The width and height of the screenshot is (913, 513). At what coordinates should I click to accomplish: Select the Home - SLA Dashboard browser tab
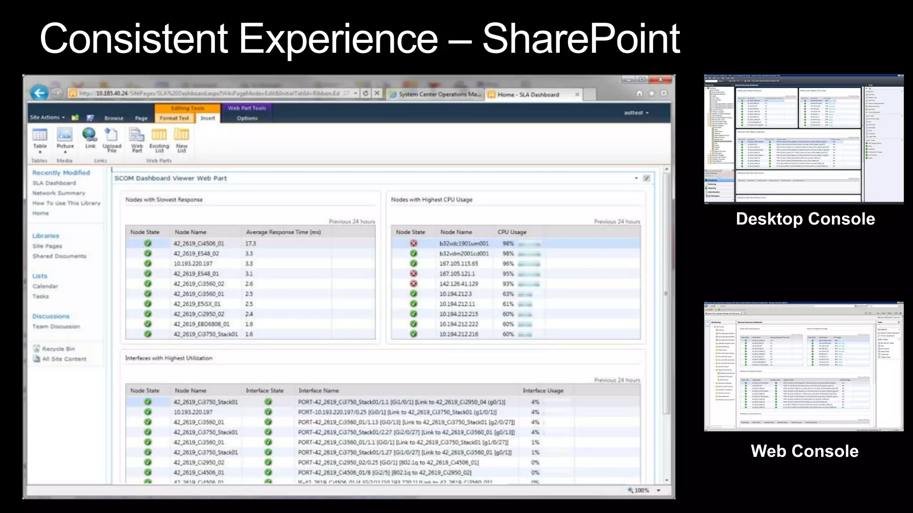point(528,94)
